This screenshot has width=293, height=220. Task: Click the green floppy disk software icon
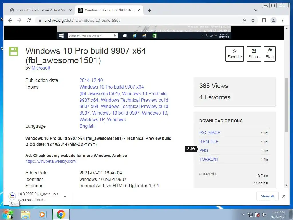point(14,51)
